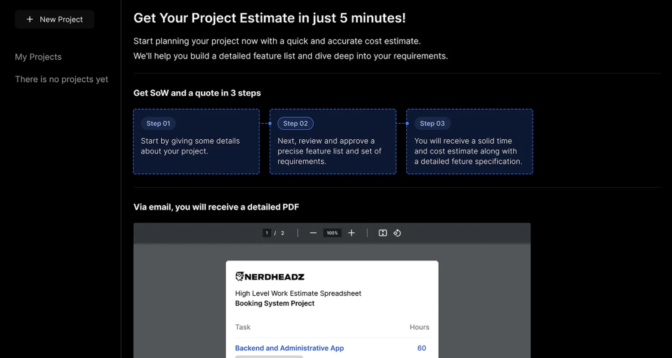Click the New Project button
This screenshot has height=358, width=672.
(54, 19)
